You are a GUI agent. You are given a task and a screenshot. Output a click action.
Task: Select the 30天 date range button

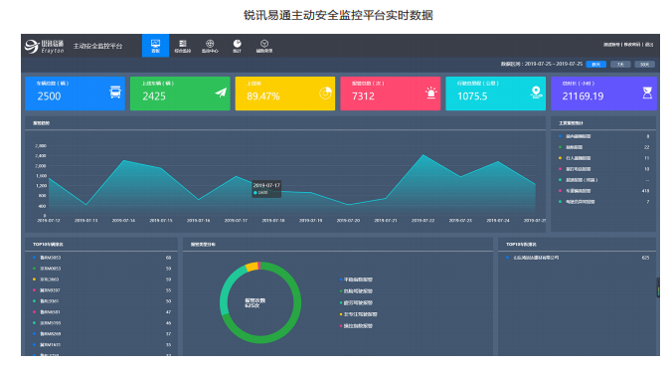pyautogui.click(x=645, y=65)
